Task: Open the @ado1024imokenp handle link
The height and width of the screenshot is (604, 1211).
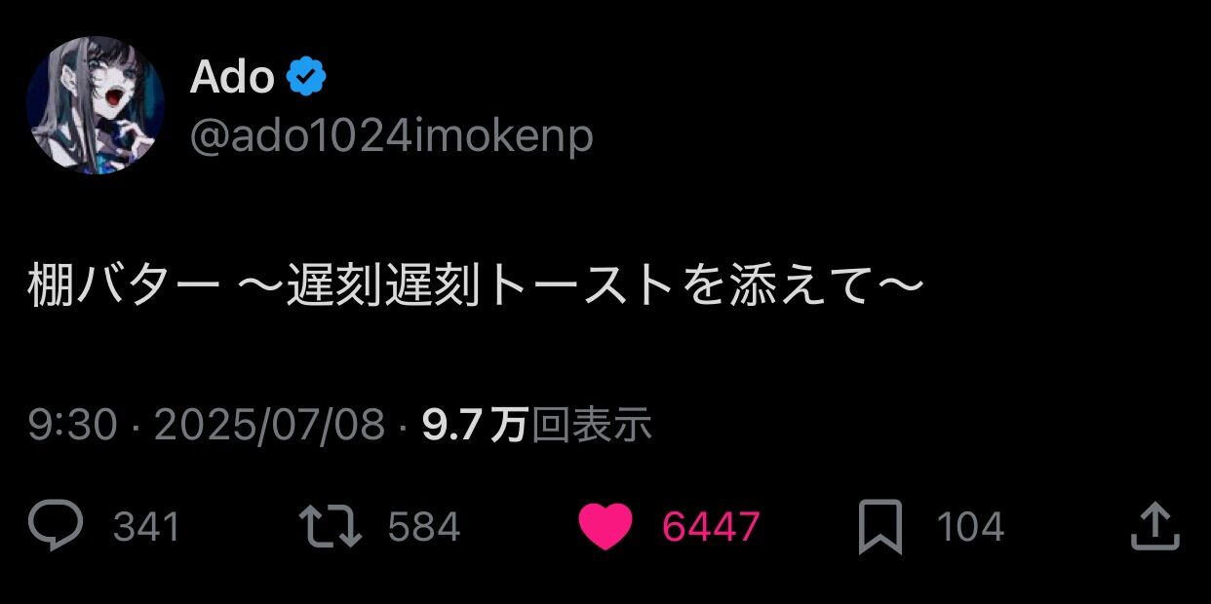Action: [391, 136]
